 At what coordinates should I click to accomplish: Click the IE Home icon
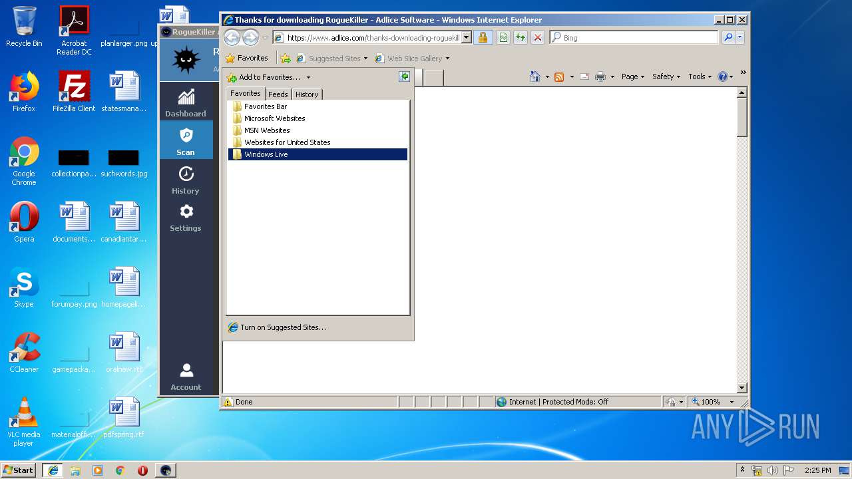point(534,77)
